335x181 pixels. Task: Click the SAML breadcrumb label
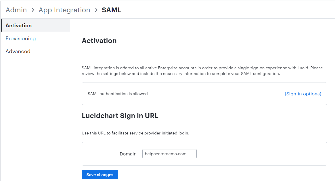pos(112,10)
